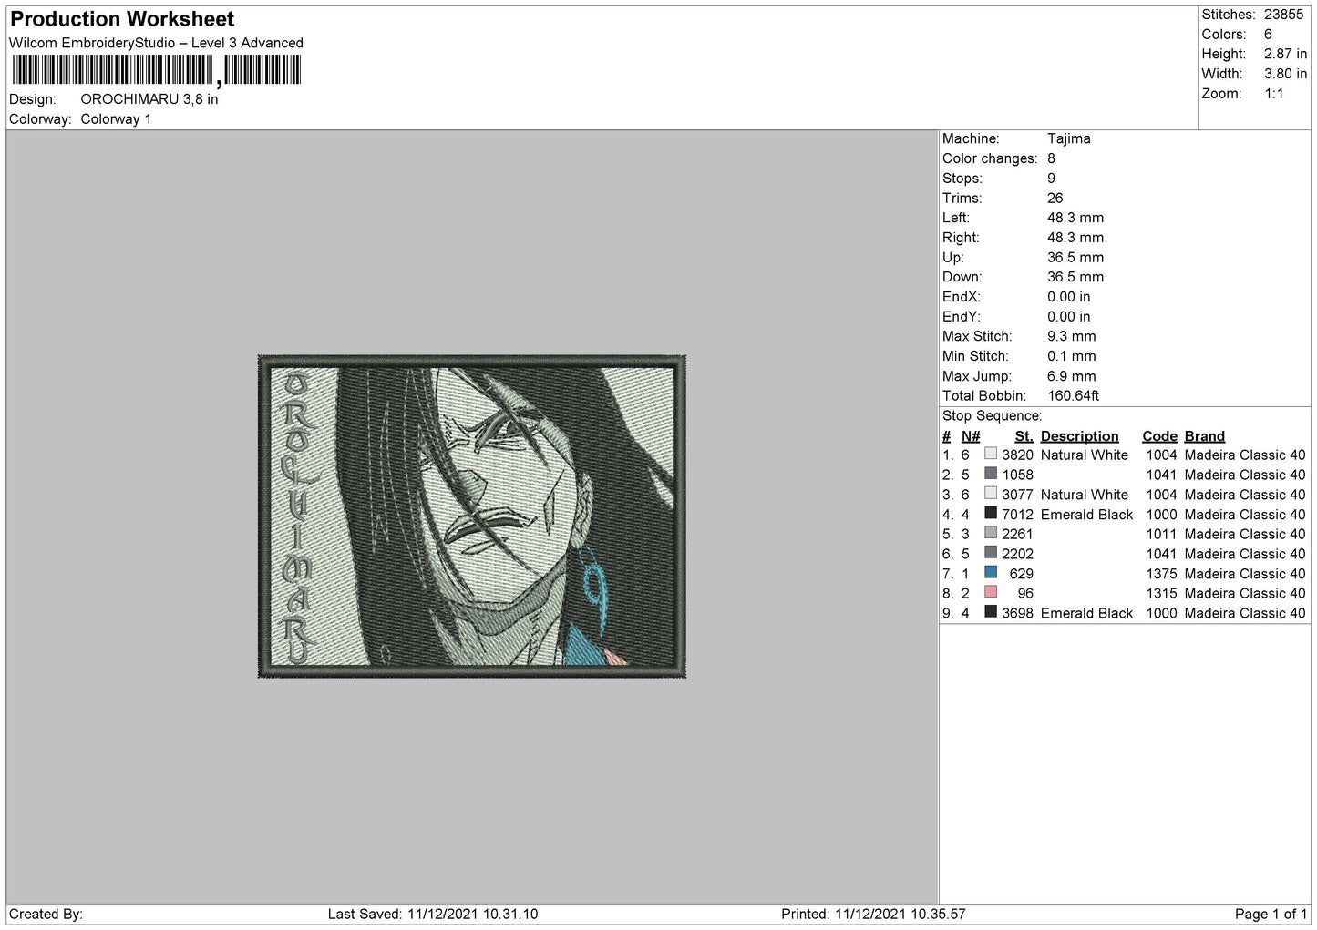Screen dimensions: 1317x930
Task: Click stitch count 2202 in row 6
Action: pyautogui.click(x=1017, y=555)
